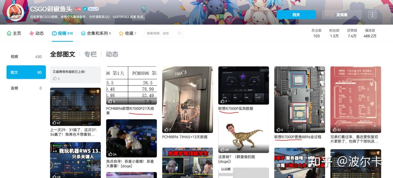Open the three-dot more options menu
The width and height of the screenshot is (393, 178).
(372, 15)
